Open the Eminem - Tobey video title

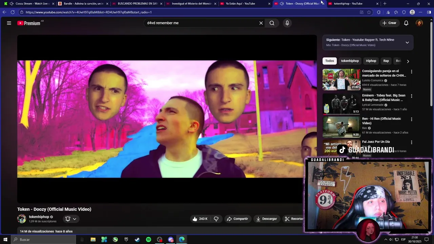[x=383, y=98]
